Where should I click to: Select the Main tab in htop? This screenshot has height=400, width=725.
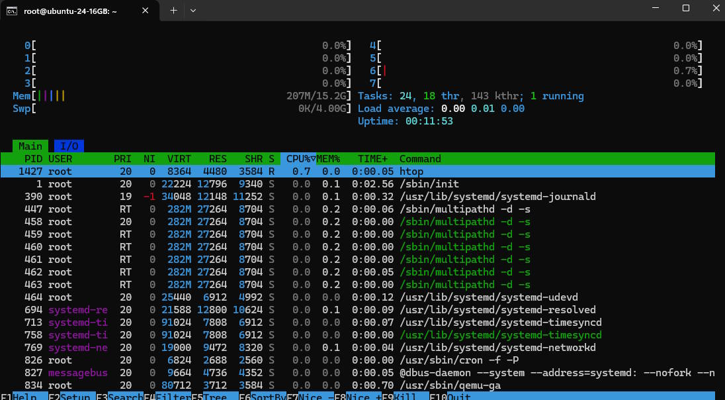pos(30,146)
